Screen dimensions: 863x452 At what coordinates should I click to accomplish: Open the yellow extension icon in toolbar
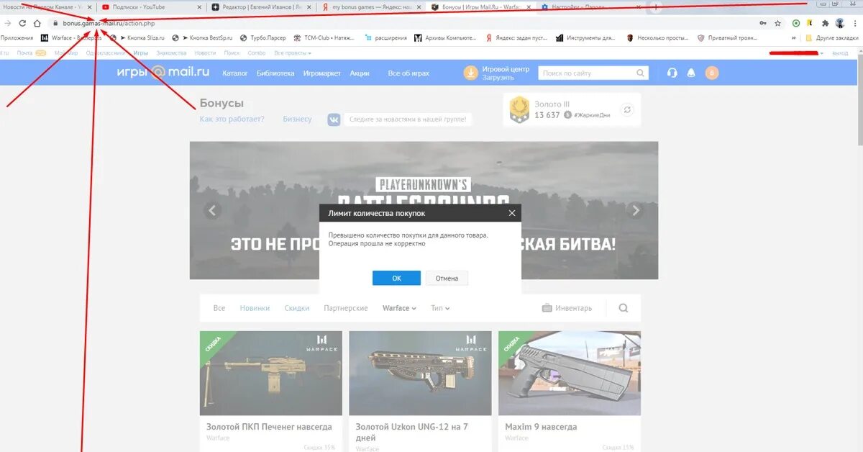coord(809,23)
